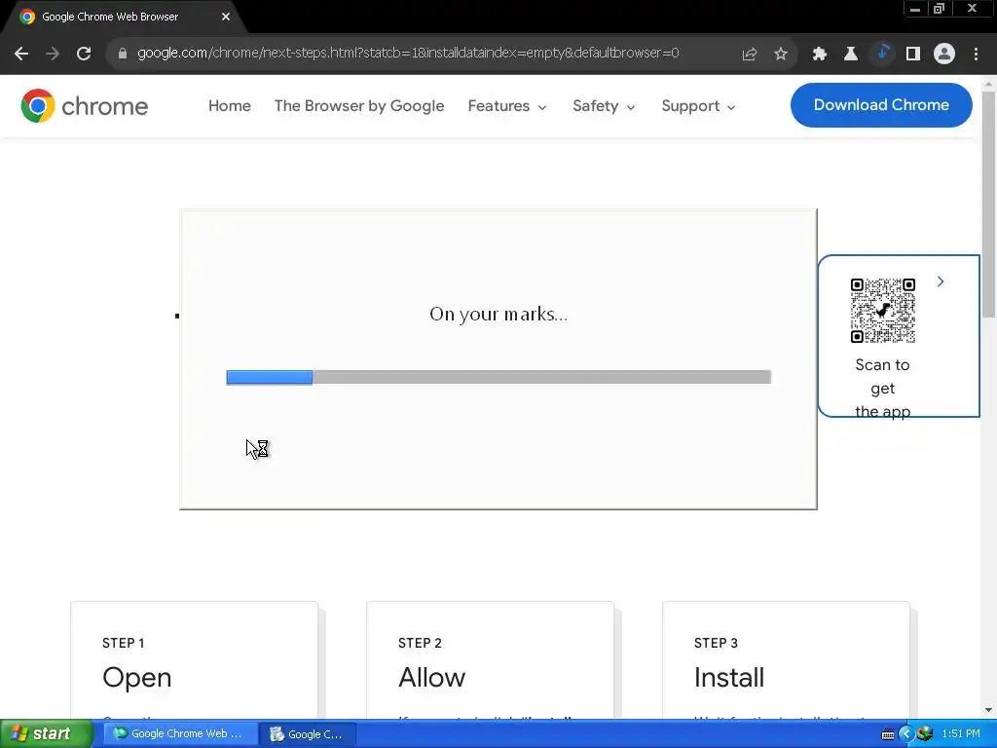Share this page from the address bar
997x748 pixels.
(749, 55)
